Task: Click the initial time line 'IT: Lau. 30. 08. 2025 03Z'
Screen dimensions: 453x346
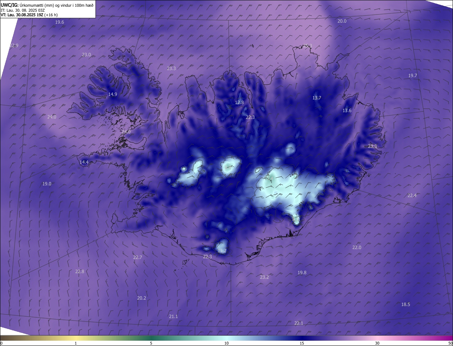Action: click(x=23, y=10)
